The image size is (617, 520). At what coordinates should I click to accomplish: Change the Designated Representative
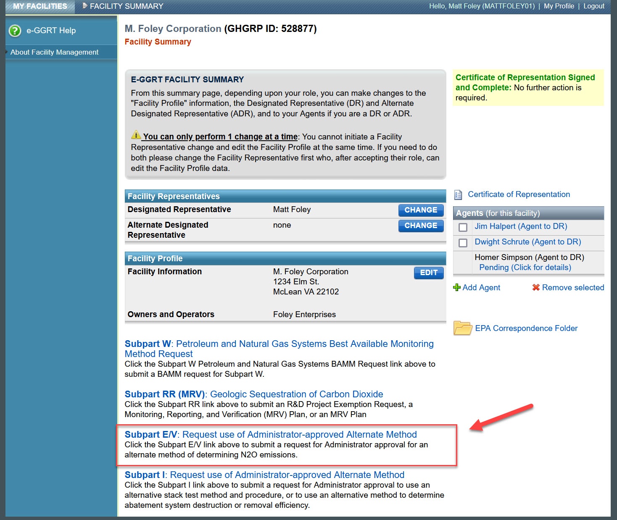point(421,210)
